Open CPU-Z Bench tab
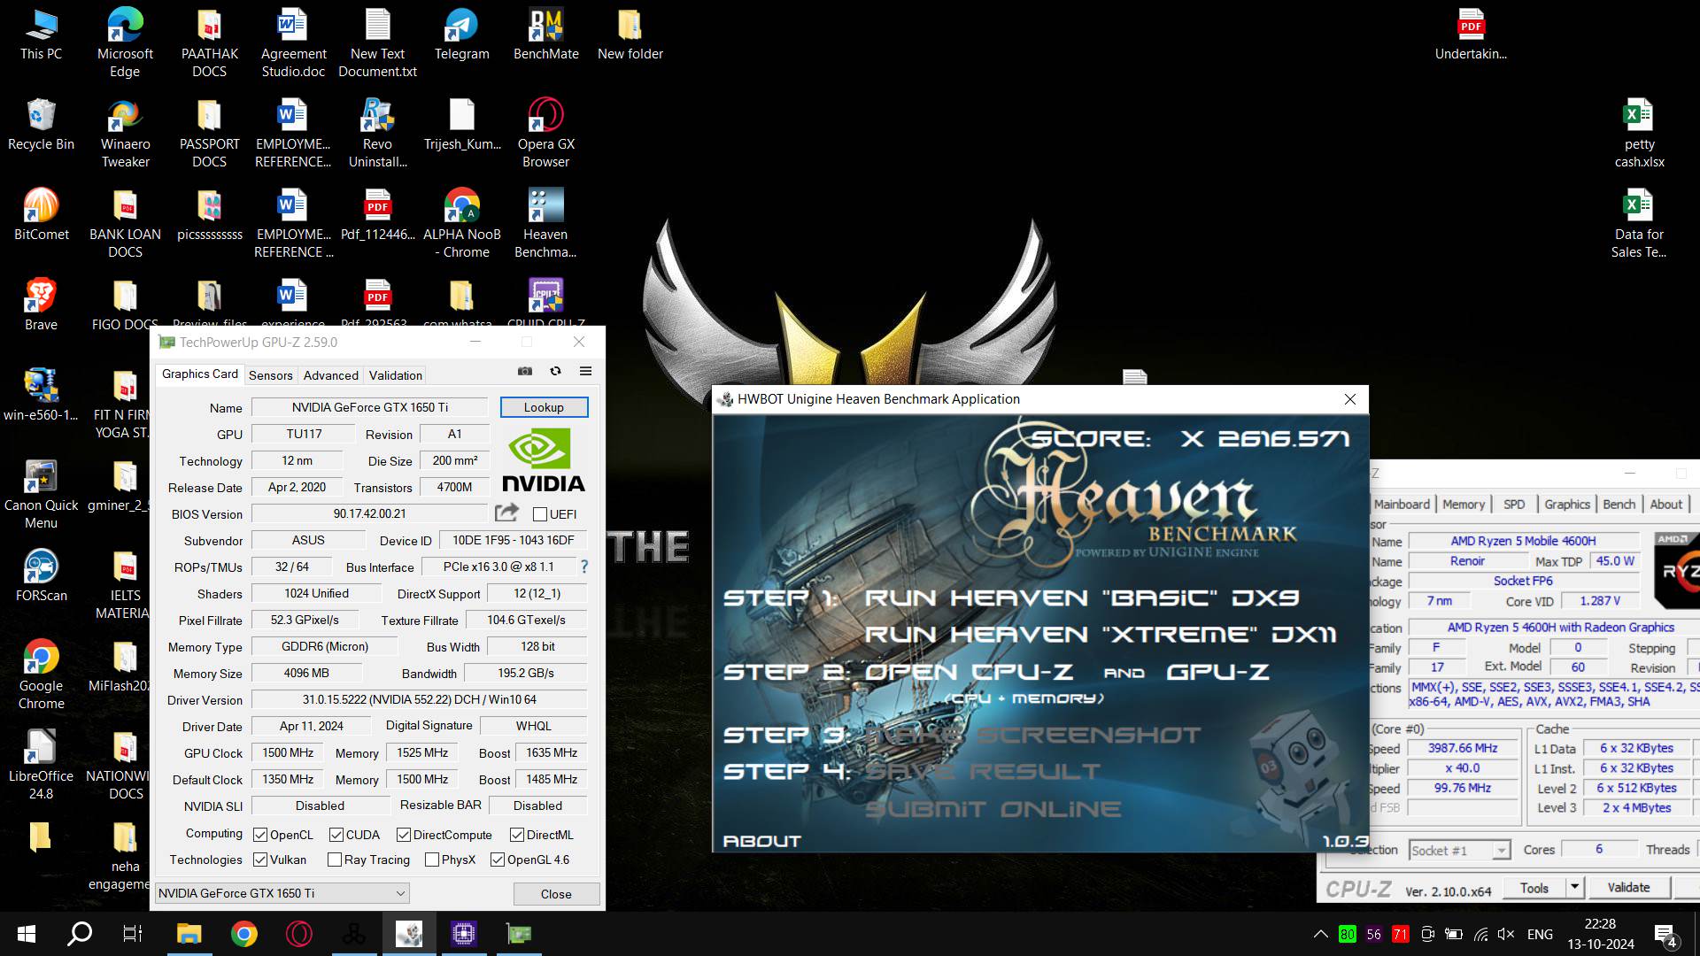Image resolution: width=1700 pixels, height=956 pixels. click(x=1619, y=504)
